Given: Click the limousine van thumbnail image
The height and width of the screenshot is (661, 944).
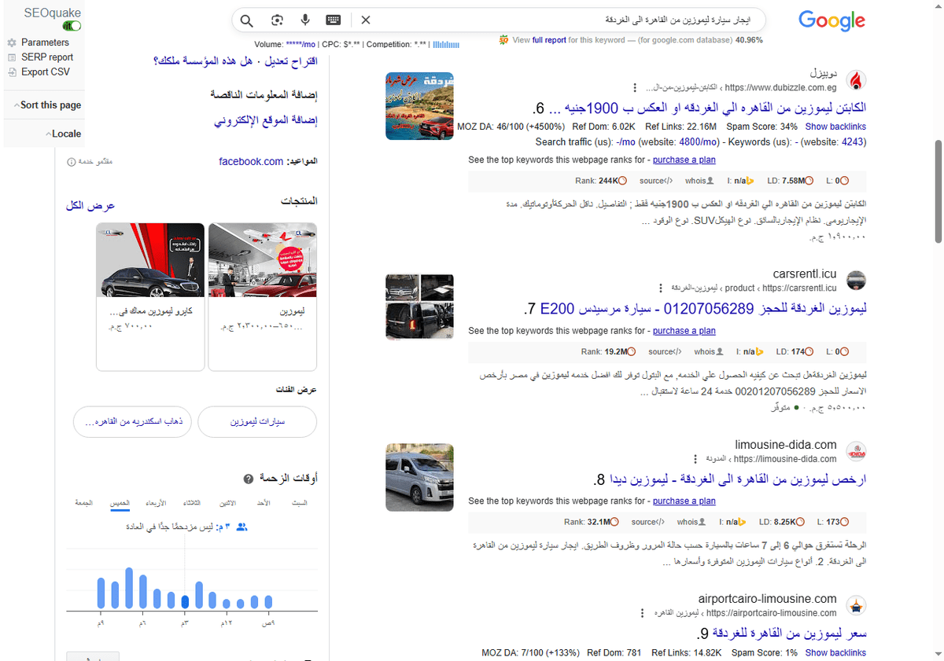Looking at the screenshot, I should tap(419, 477).
